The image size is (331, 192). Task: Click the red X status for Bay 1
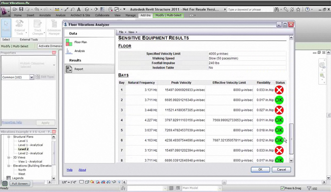pos(279,90)
